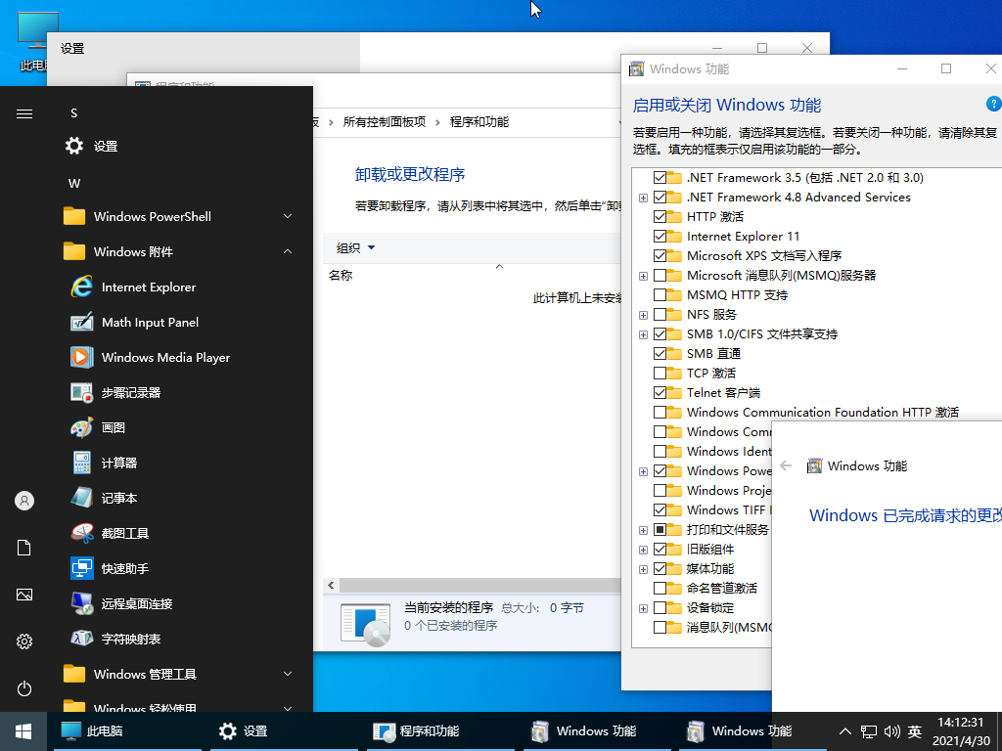This screenshot has height=751, width=1002.
Task: Expand 旧版组件 tree node
Action: coord(643,550)
